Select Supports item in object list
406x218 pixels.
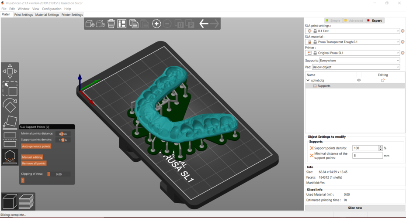click(355, 86)
